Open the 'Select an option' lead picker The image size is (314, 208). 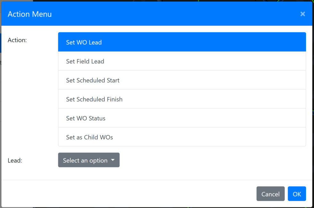pyautogui.click(x=89, y=160)
